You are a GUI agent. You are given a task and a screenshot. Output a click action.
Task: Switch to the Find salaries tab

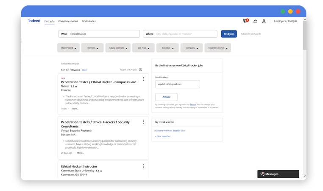89,21
